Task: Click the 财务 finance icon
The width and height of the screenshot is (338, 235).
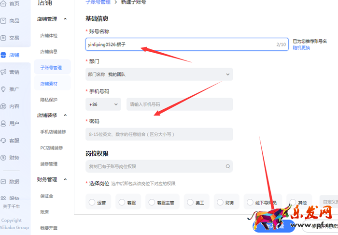Action: pyautogui.click(x=3, y=158)
